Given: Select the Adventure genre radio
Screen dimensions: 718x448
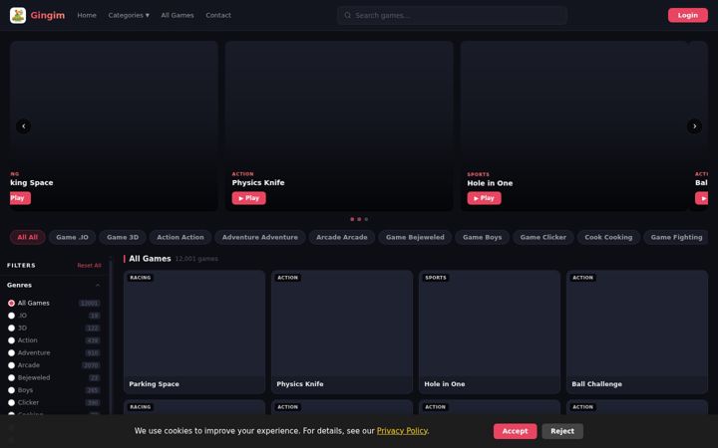Looking at the screenshot, I should (x=11, y=352).
